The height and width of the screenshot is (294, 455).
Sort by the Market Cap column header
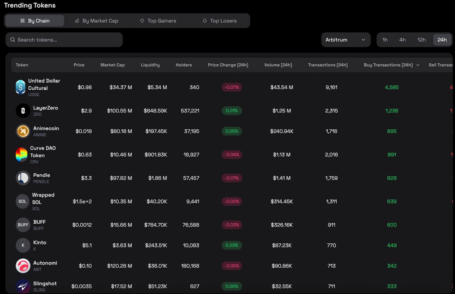click(x=113, y=65)
